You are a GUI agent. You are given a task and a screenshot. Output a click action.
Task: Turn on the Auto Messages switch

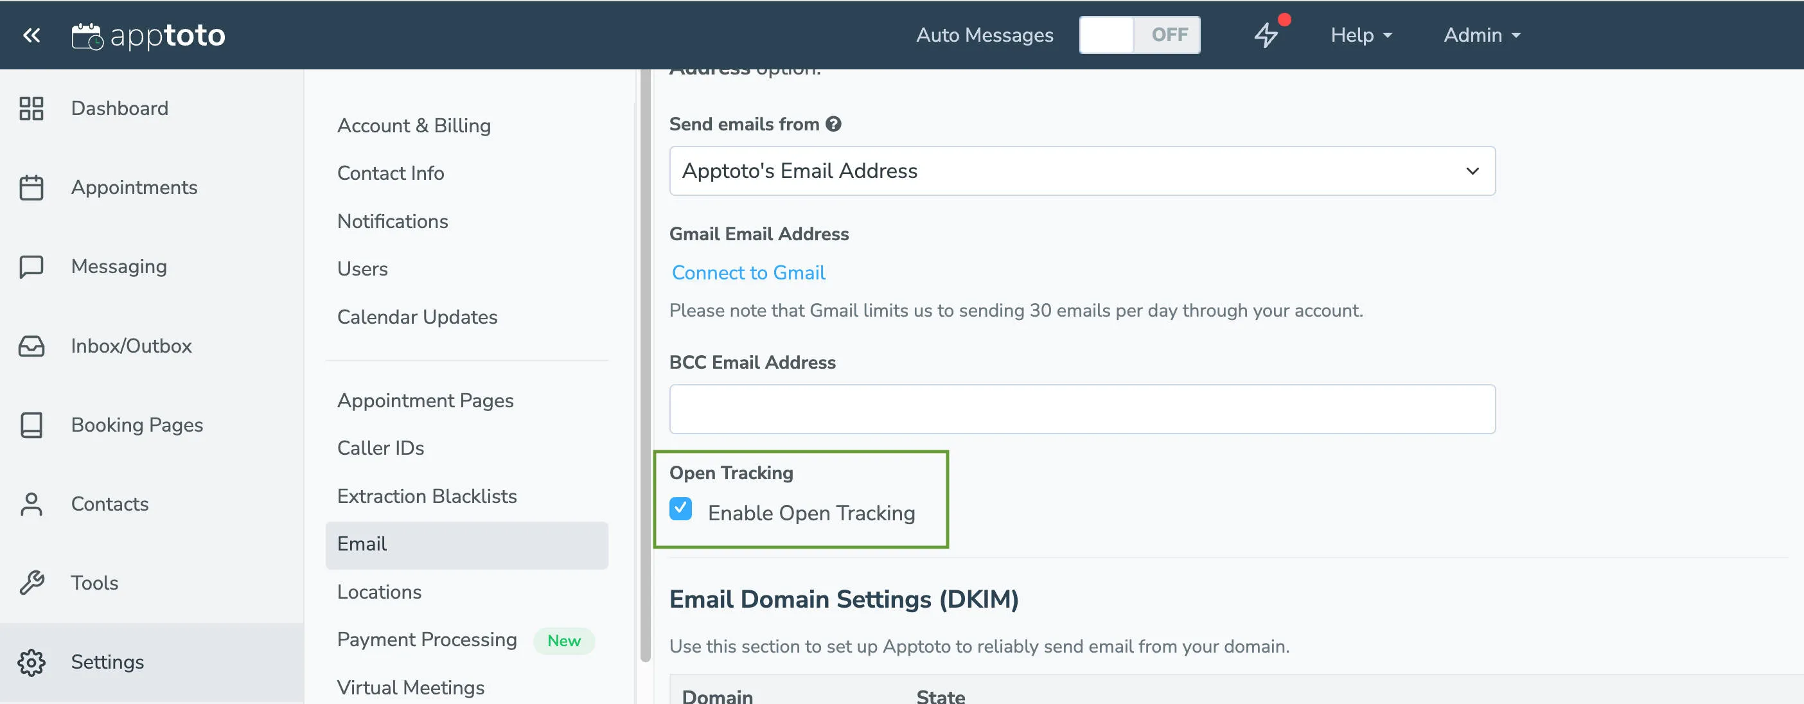pos(1138,34)
